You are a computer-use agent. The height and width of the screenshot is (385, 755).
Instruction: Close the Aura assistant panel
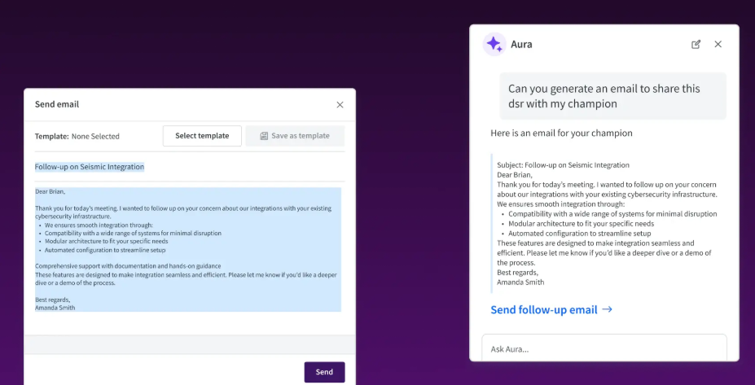pyautogui.click(x=718, y=44)
